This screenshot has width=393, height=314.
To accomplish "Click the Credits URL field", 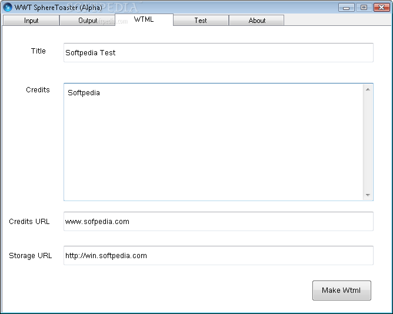I will (x=218, y=221).
